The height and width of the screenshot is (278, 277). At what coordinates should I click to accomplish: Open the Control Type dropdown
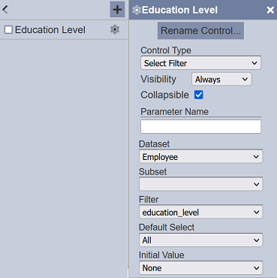point(200,63)
